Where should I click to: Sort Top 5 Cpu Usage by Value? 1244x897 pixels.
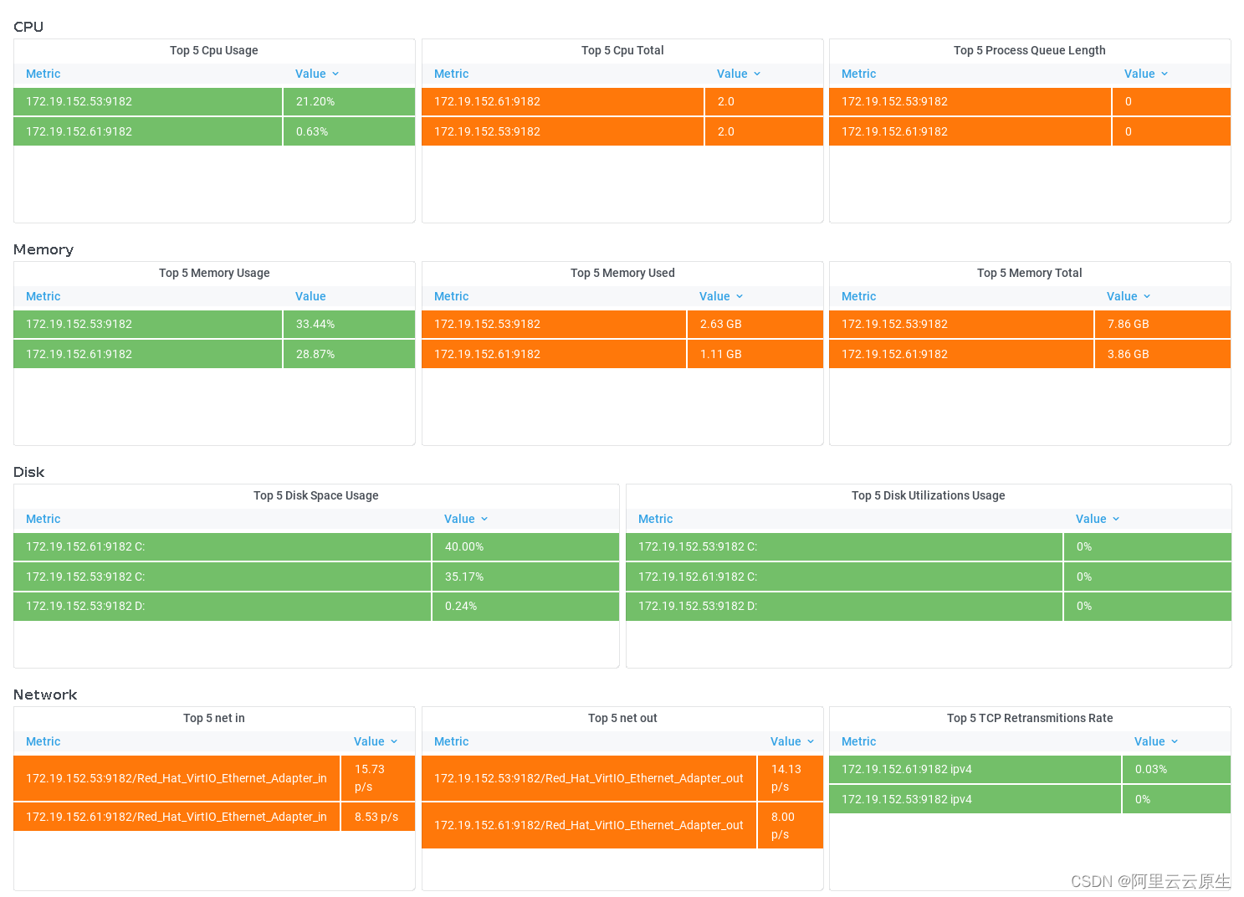point(316,74)
